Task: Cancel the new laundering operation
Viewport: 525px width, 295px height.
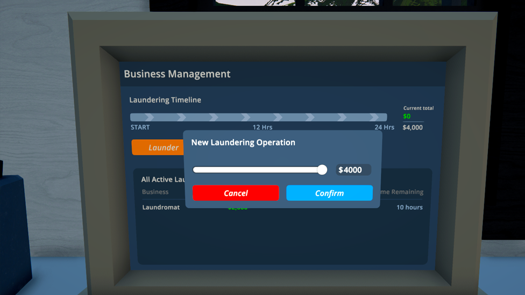Action: 236,193
